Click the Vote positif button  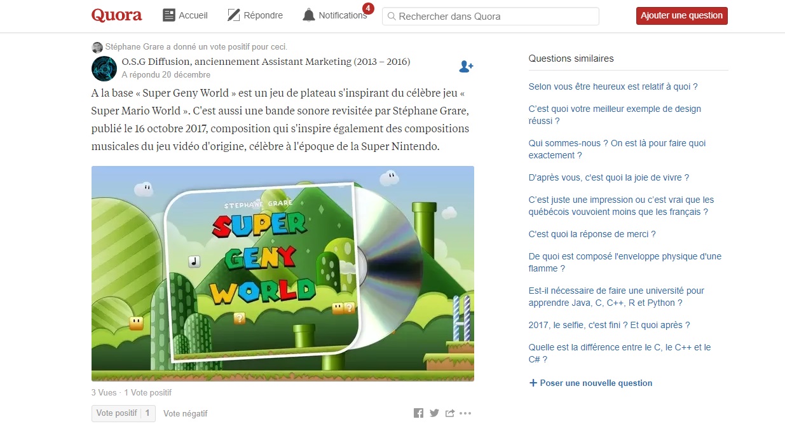coord(124,413)
